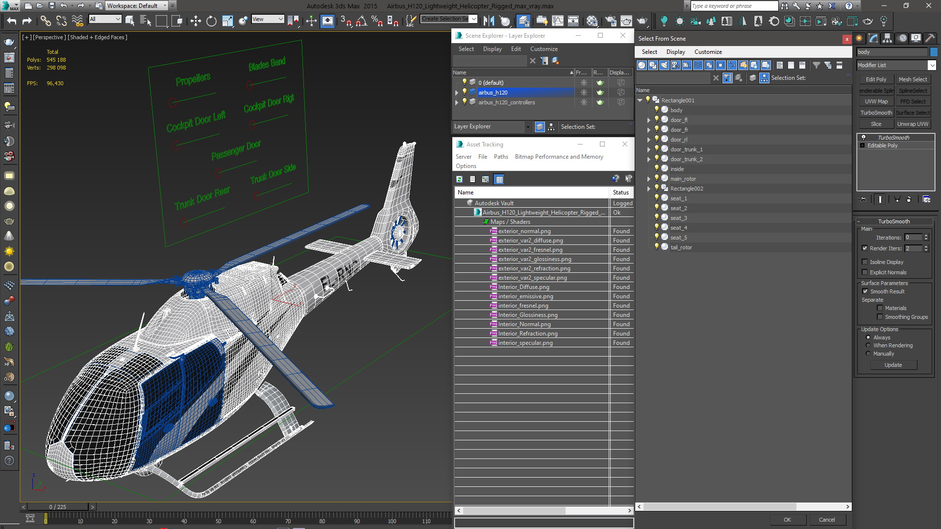The height and width of the screenshot is (529, 941).
Task: Open Options menu in Asset Tracking
Action: pyautogui.click(x=466, y=166)
